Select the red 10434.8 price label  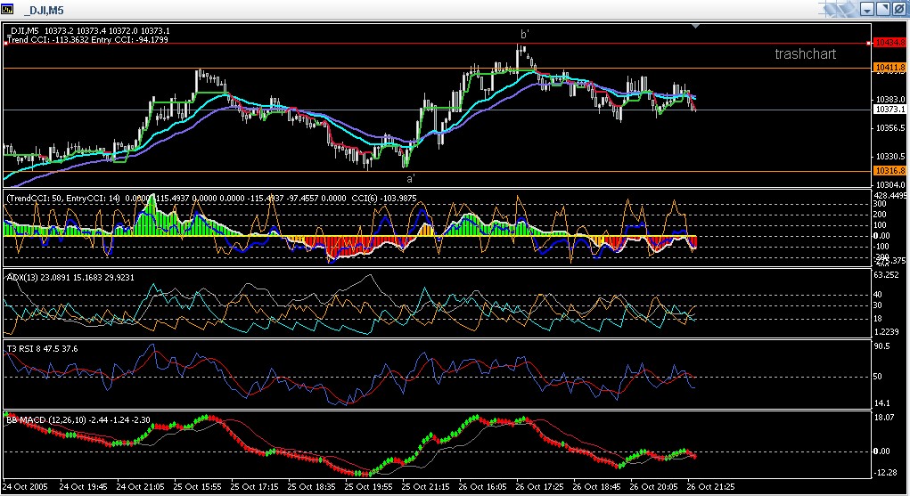coord(890,43)
